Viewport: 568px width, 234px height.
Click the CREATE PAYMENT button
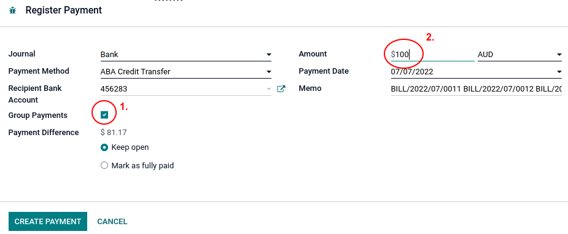coord(48,221)
